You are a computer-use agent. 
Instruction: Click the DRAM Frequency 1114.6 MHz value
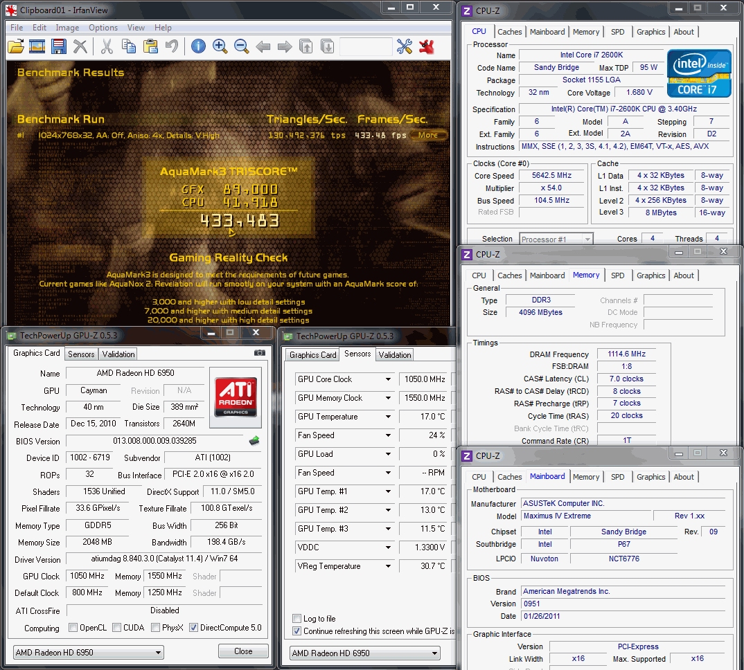tap(627, 354)
